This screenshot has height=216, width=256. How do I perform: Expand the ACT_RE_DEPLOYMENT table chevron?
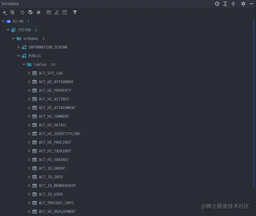pos(29,212)
